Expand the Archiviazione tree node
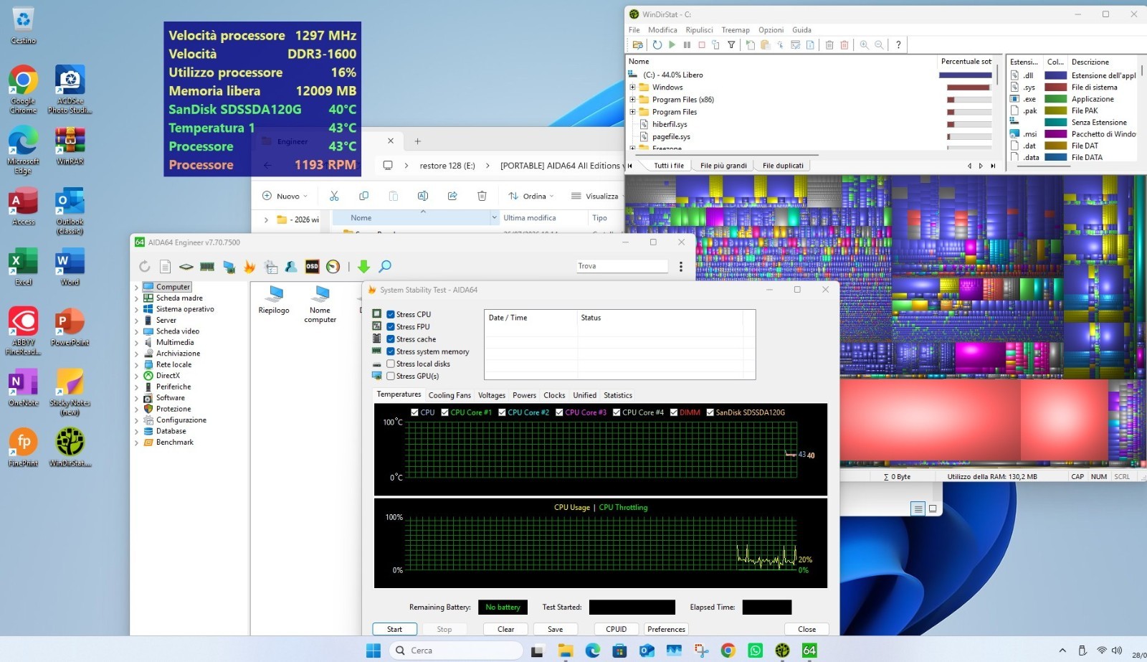Screen dimensions: 1147x662 [x=136, y=354]
